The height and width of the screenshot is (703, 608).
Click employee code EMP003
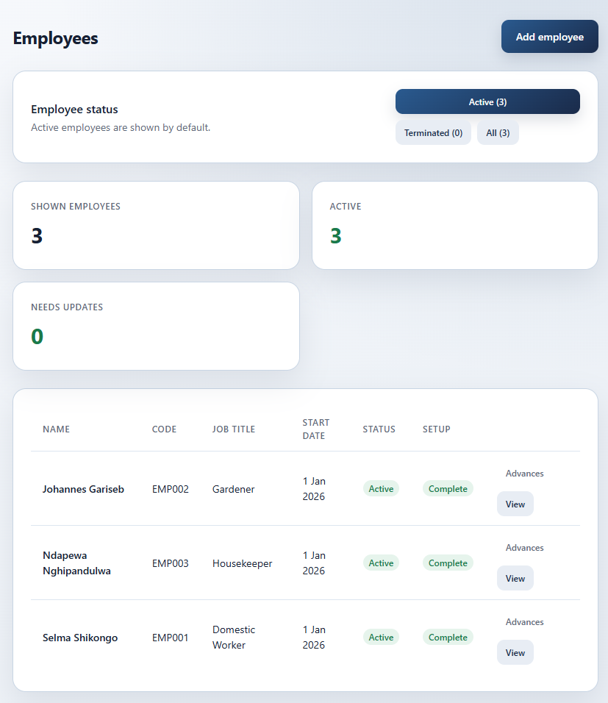171,563
